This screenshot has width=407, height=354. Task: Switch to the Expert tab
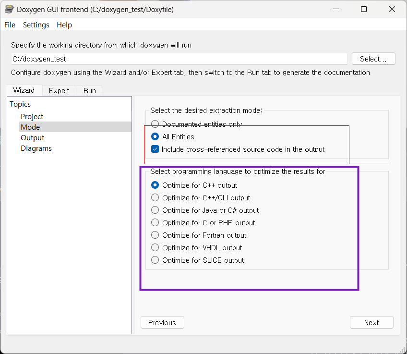point(59,91)
